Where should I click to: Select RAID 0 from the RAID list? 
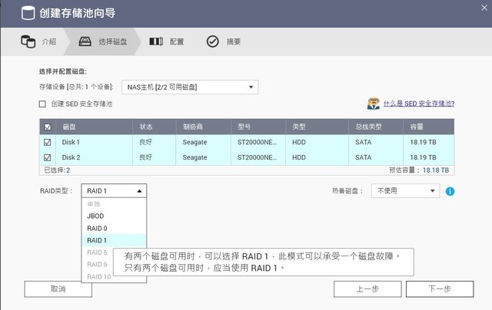tap(114, 228)
